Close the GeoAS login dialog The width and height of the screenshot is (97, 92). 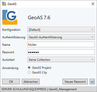pos(93,4)
